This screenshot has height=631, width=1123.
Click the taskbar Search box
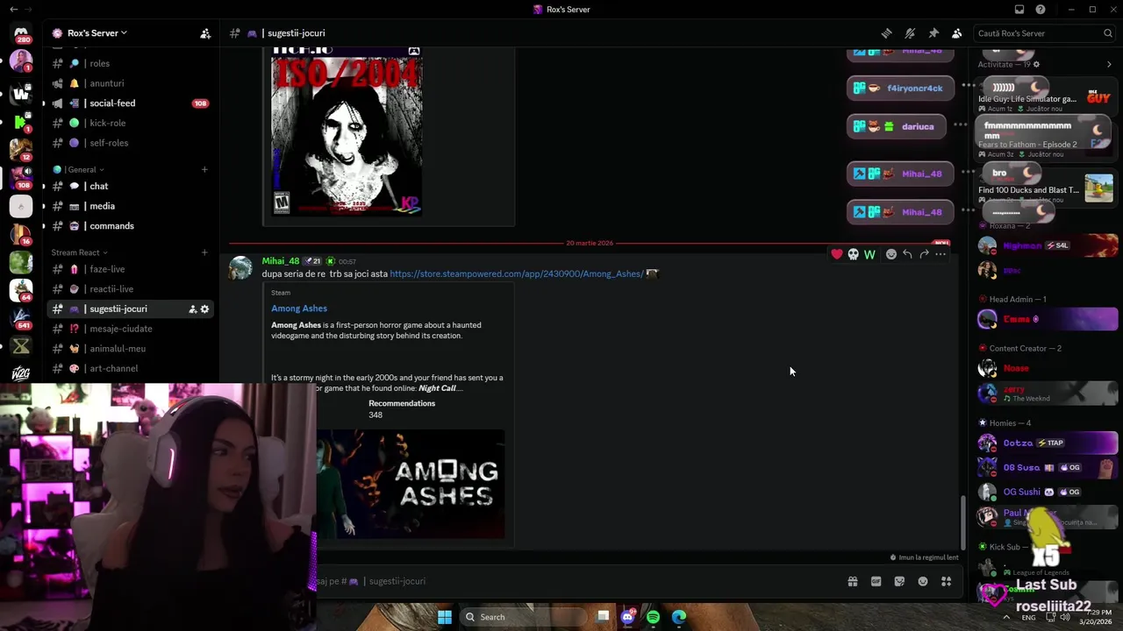pyautogui.click(x=523, y=617)
